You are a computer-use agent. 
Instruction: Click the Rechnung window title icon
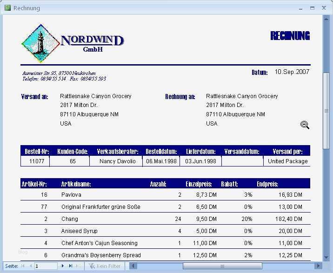[x=7, y=8]
